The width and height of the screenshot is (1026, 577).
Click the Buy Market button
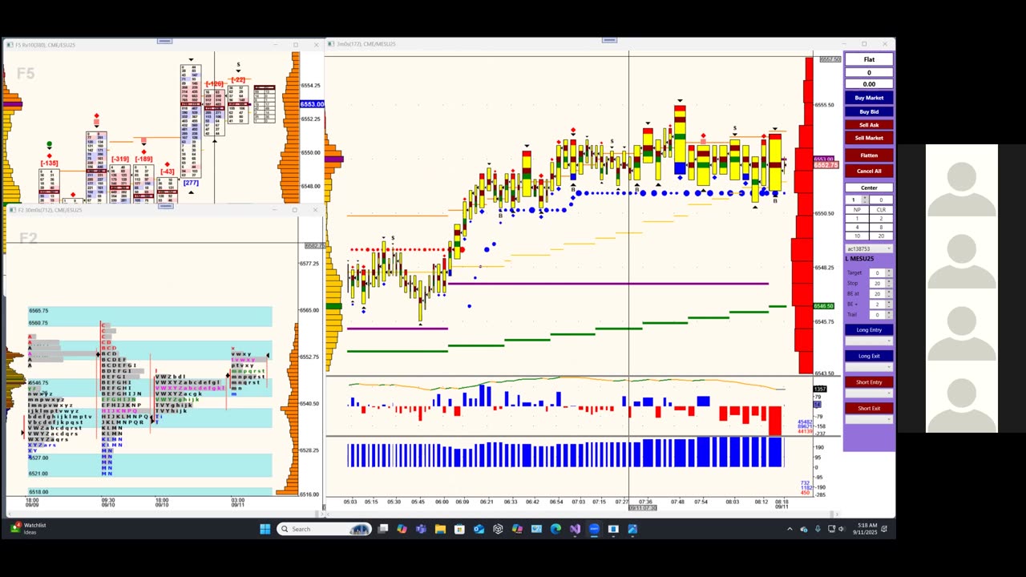pyautogui.click(x=869, y=98)
